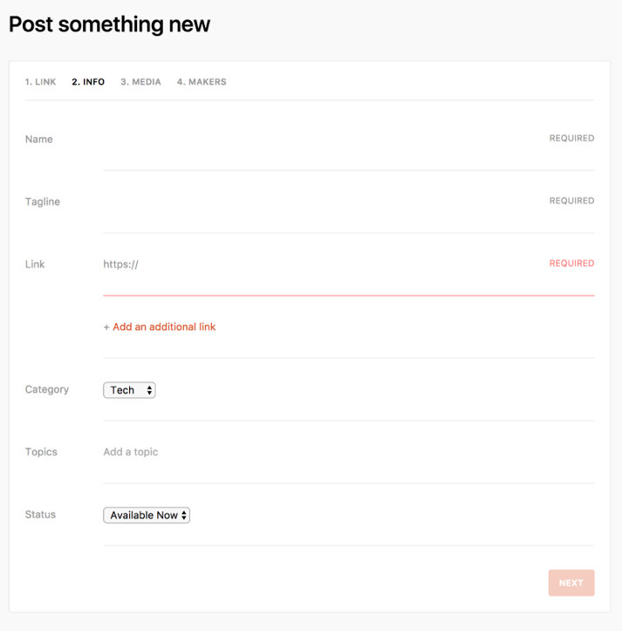Screen dimensions: 622x631
Task: Expand the Available Now status dropdown
Action: pyautogui.click(x=147, y=515)
